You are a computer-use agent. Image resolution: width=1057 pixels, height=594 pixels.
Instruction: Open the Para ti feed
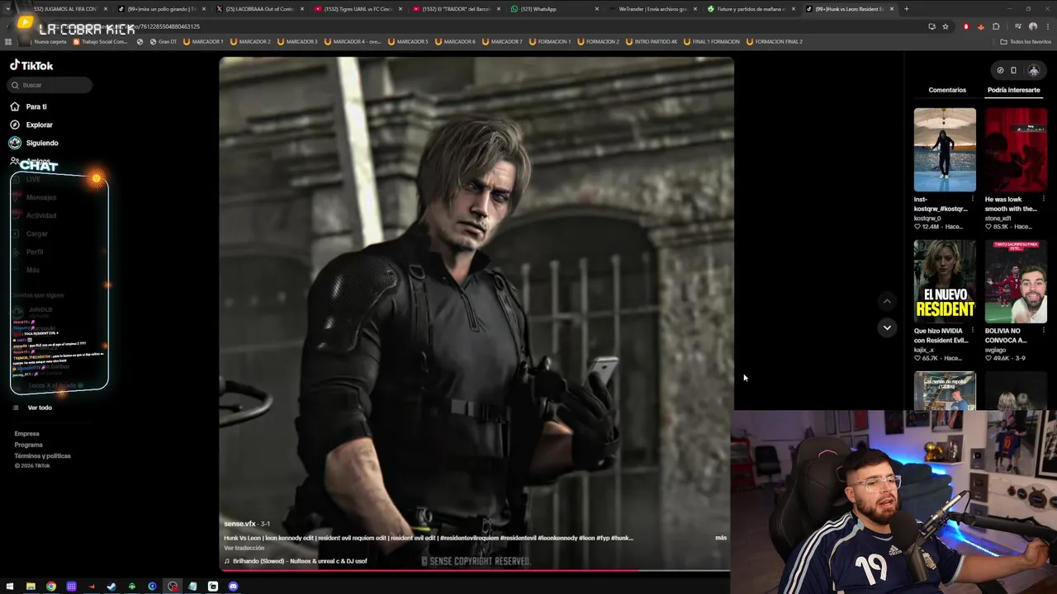pos(36,106)
